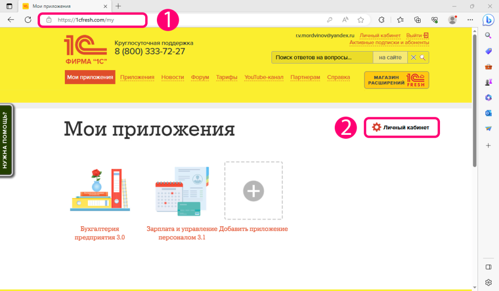Image resolution: width=499 pixels, height=291 pixels.
Task: Click the 8 (800) 333-72-27 phone number
Action: tap(150, 52)
